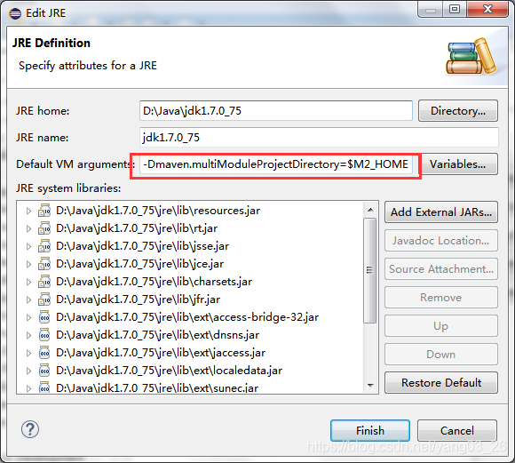Click the library list scroll-down arrow
The height and width of the screenshot is (463, 515).
click(x=370, y=386)
